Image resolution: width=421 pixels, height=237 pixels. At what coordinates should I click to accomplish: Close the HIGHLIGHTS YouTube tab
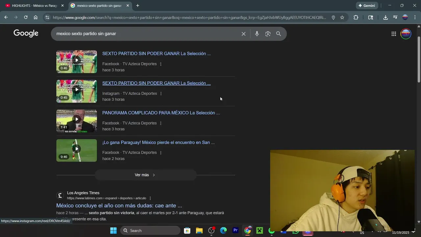click(62, 6)
